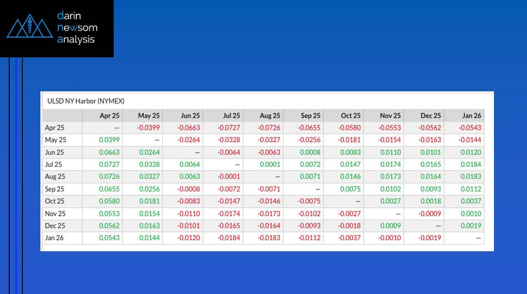This screenshot has height=294, width=527.
Task: Select the green 0.0727 spread cell
Action: click(x=109, y=164)
